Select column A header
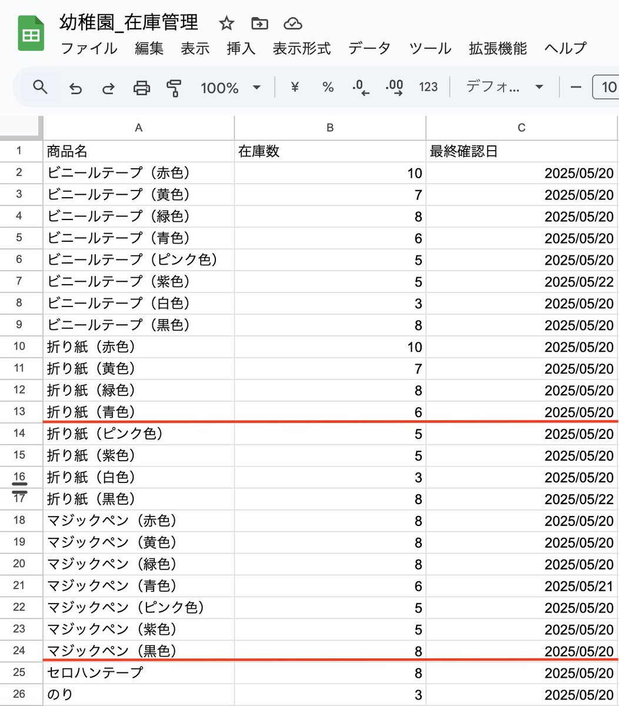619x706 pixels. click(139, 128)
